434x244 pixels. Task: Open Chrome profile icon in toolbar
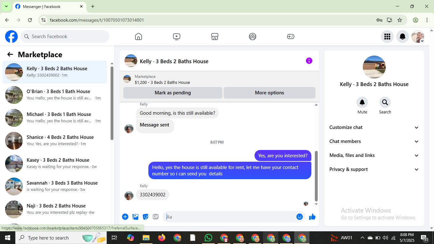(x=416, y=20)
